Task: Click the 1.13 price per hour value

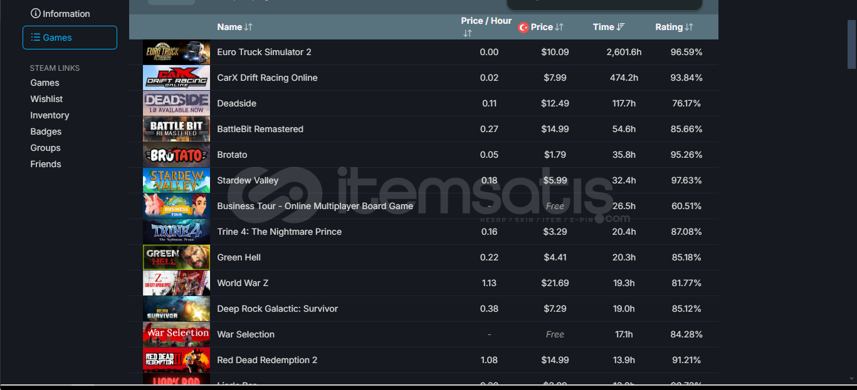Action: pos(489,283)
